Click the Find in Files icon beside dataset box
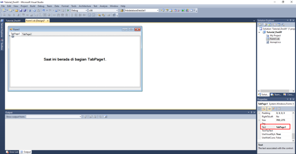 tap(122, 10)
